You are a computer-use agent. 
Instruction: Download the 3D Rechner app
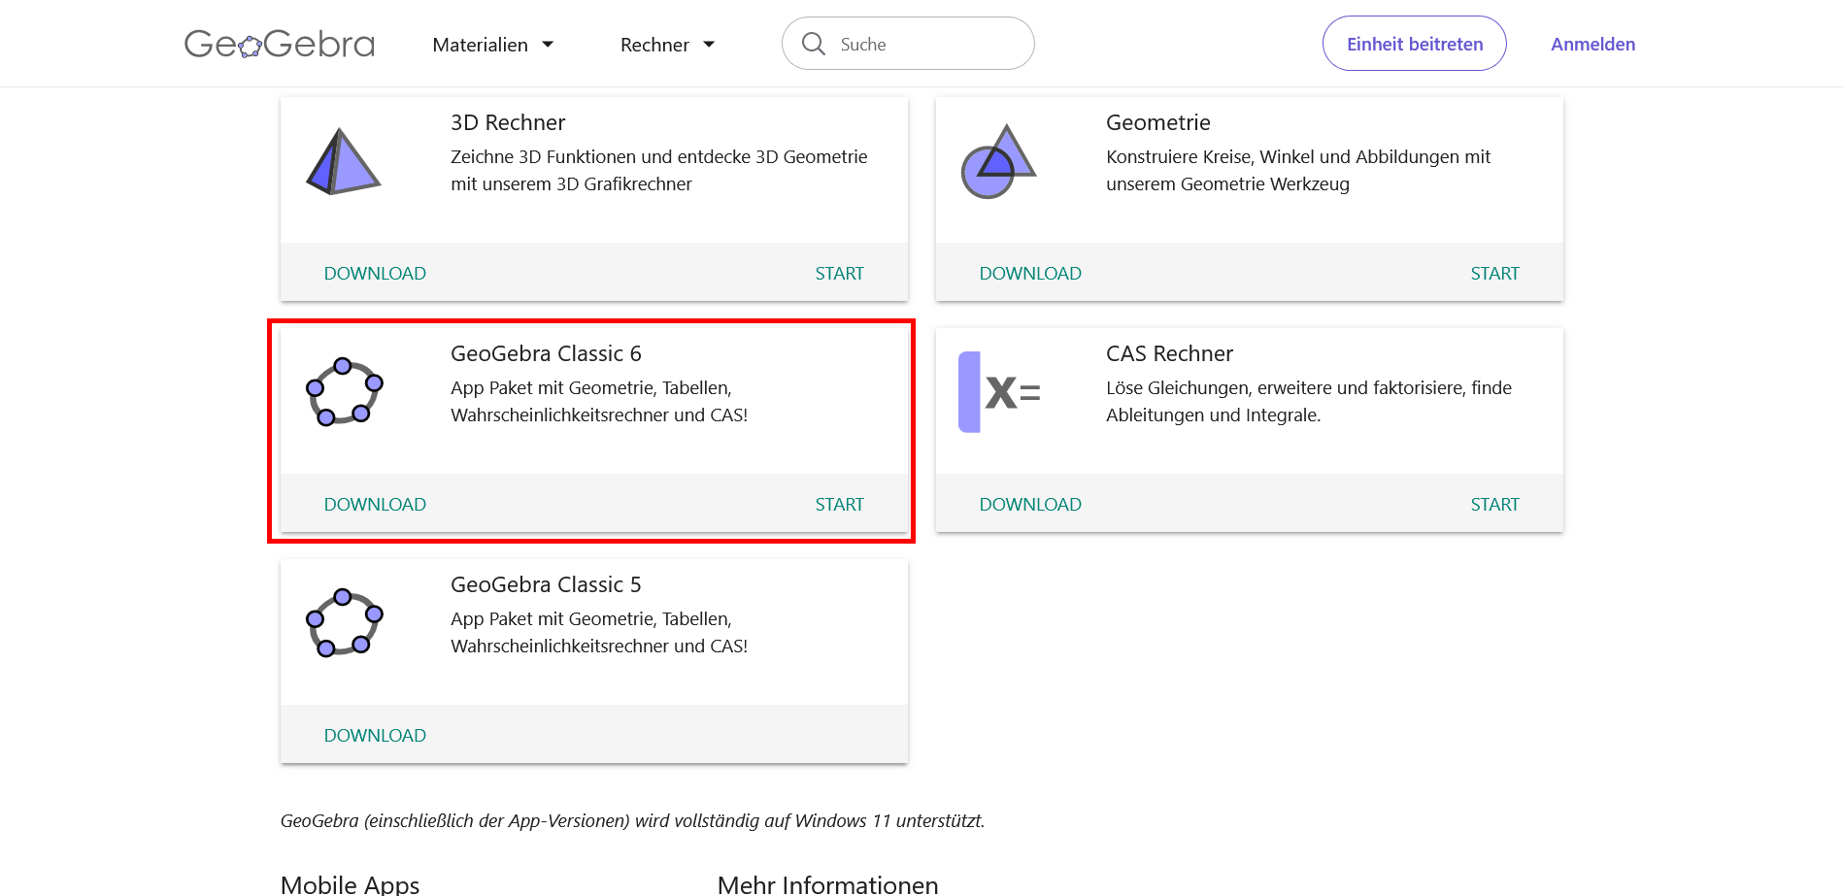[x=375, y=274]
